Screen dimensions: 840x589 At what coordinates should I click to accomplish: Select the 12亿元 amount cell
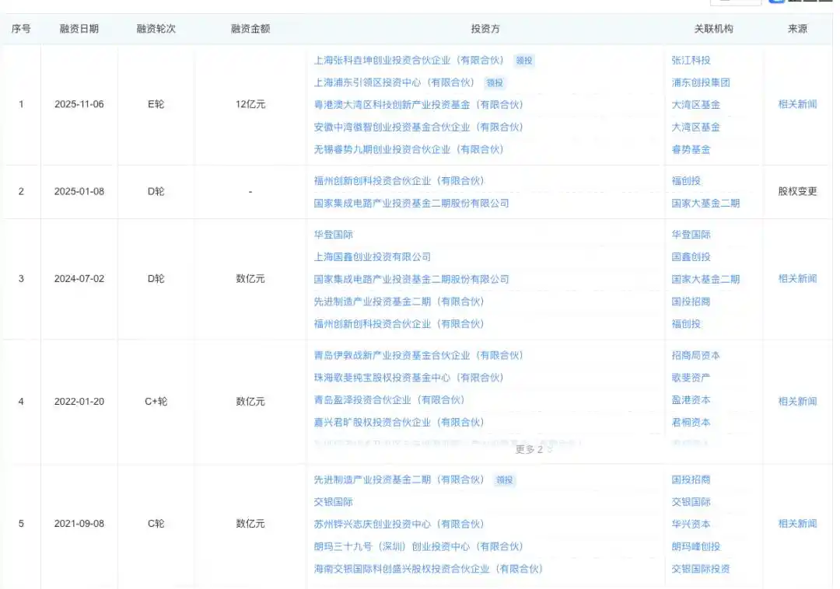250,104
